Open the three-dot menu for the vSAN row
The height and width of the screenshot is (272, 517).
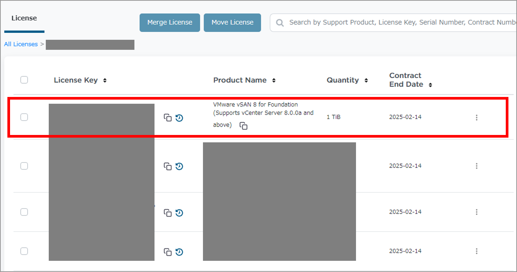[x=477, y=118]
